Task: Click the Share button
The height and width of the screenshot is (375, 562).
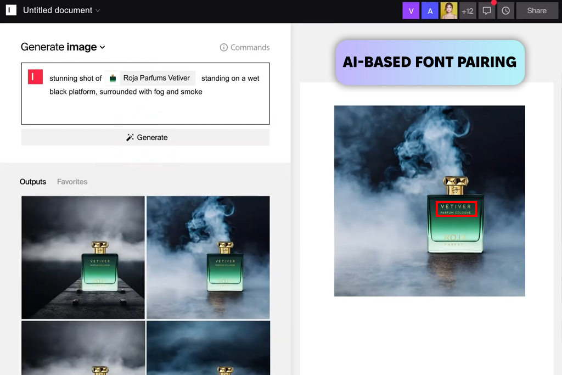Action: coord(537,11)
